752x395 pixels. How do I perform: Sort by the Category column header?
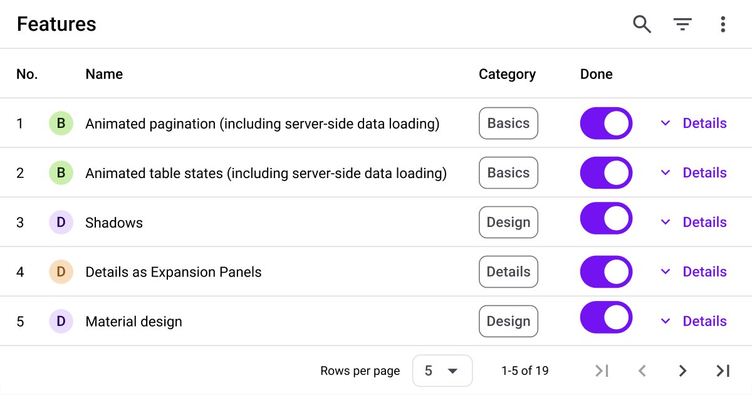coord(507,74)
